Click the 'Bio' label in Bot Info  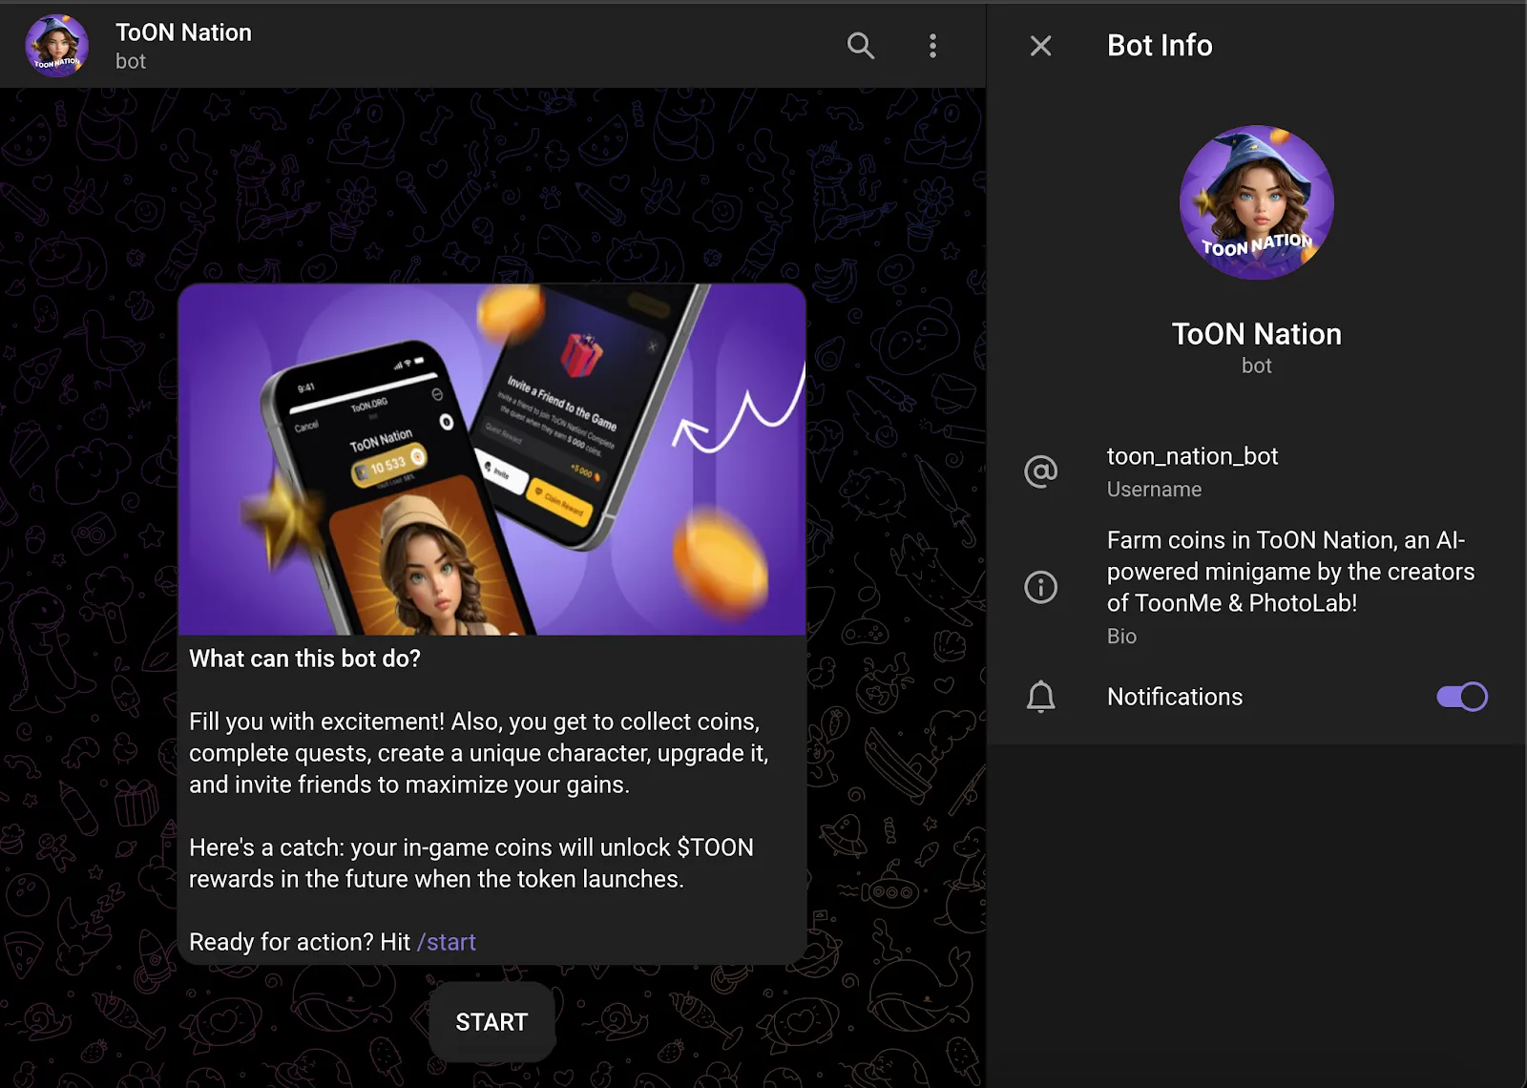[1121, 637]
